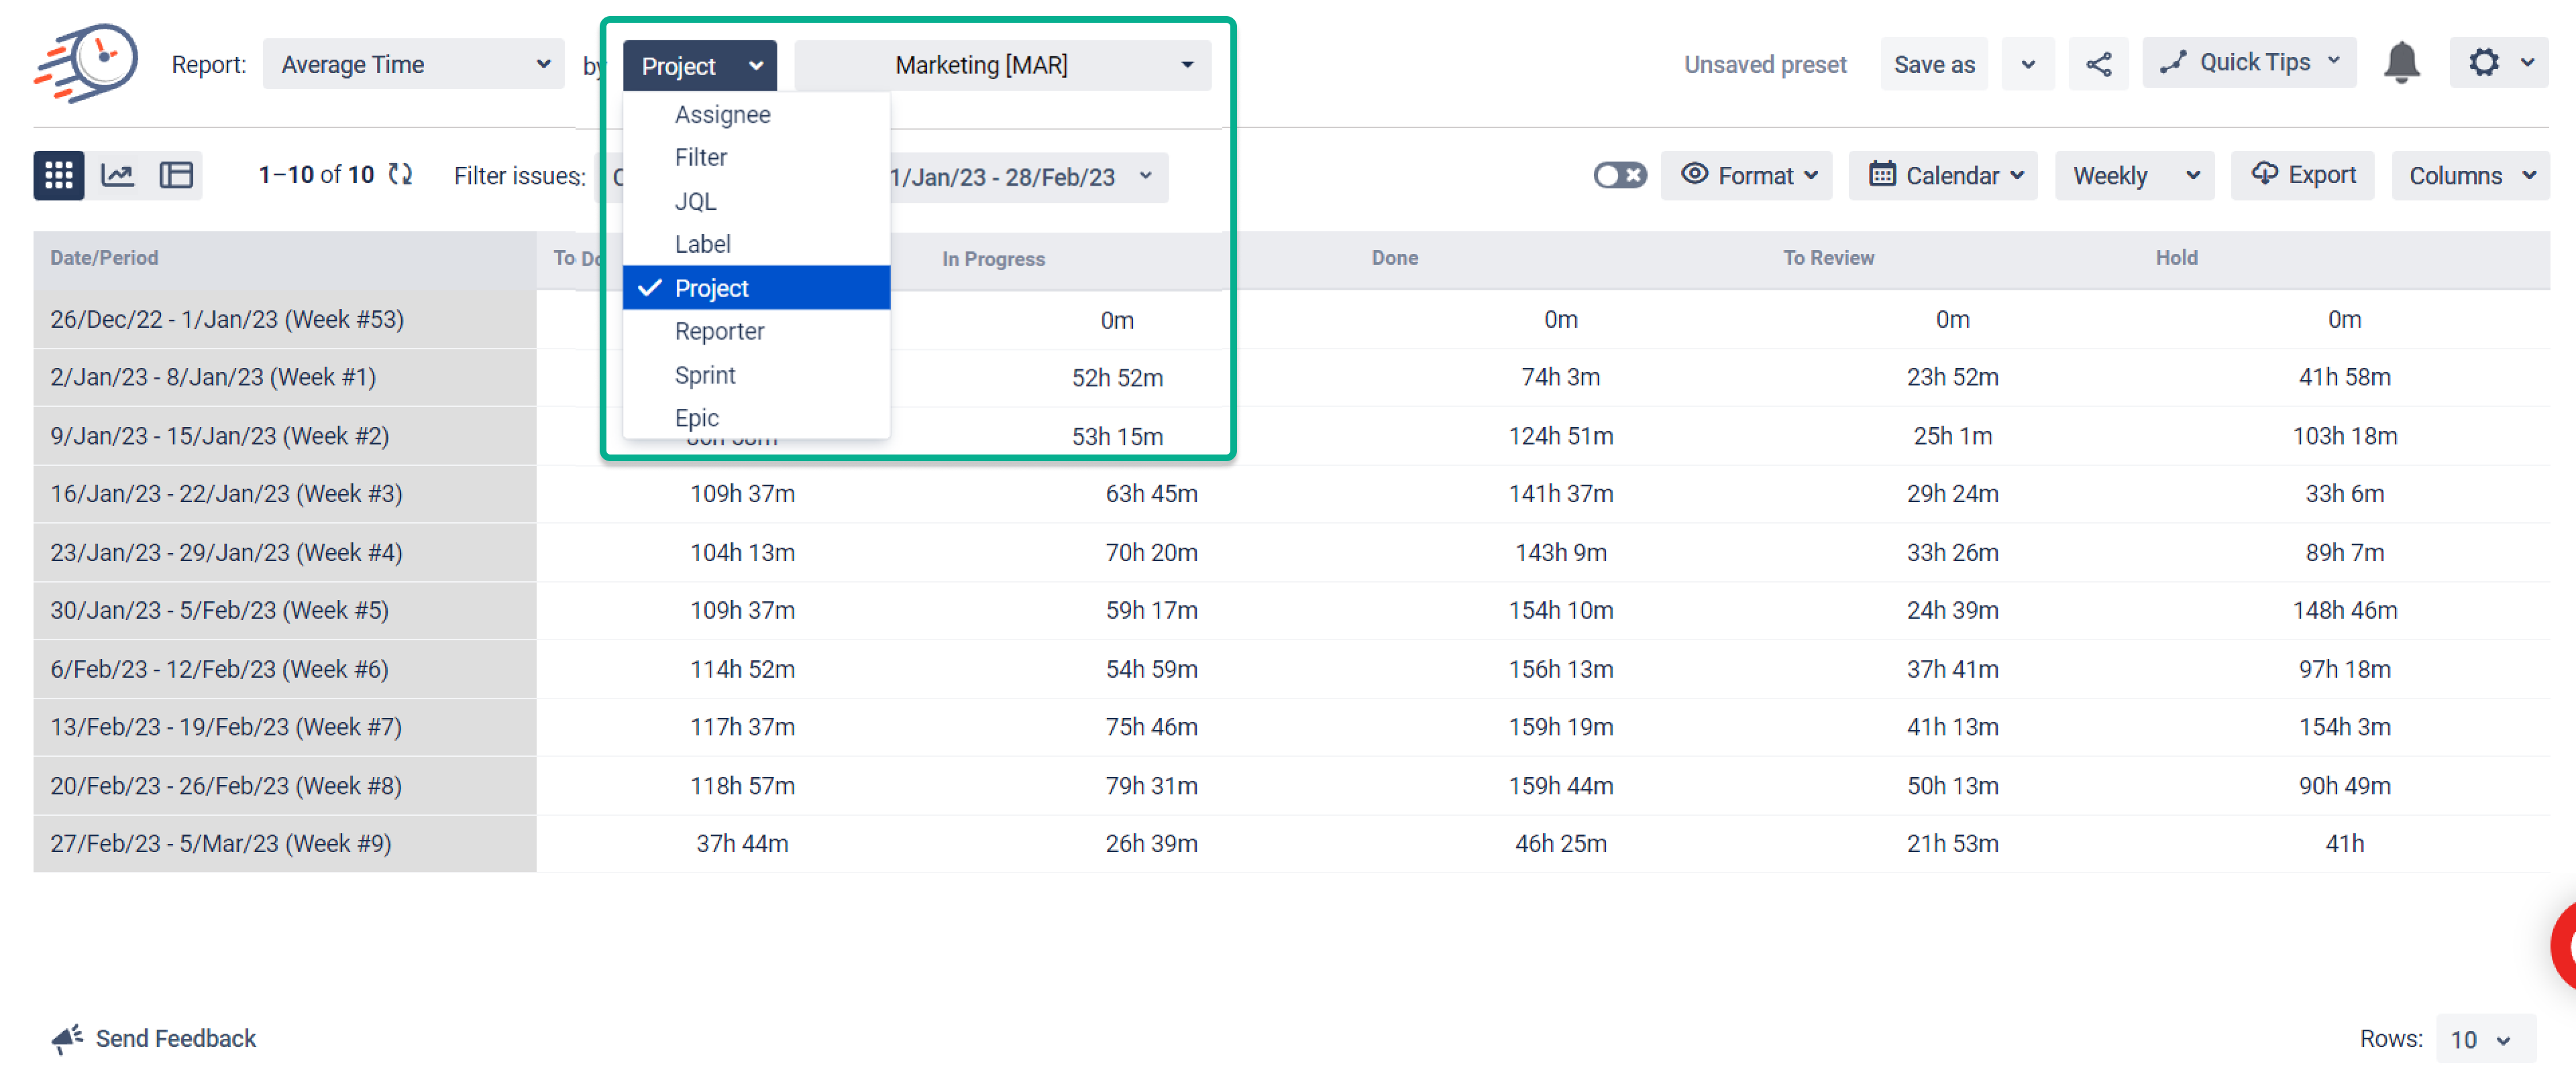Click the Save as button
This screenshot has width=2576, height=1088.
pyautogui.click(x=1933, y=63)
